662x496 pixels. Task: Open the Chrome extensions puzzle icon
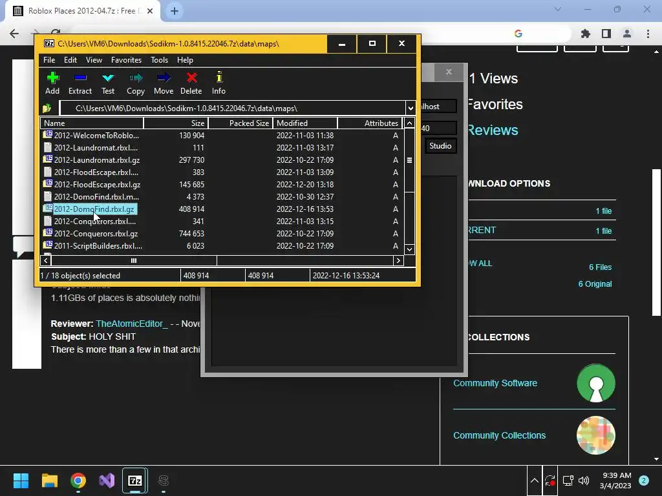click(x=586, y=34)
